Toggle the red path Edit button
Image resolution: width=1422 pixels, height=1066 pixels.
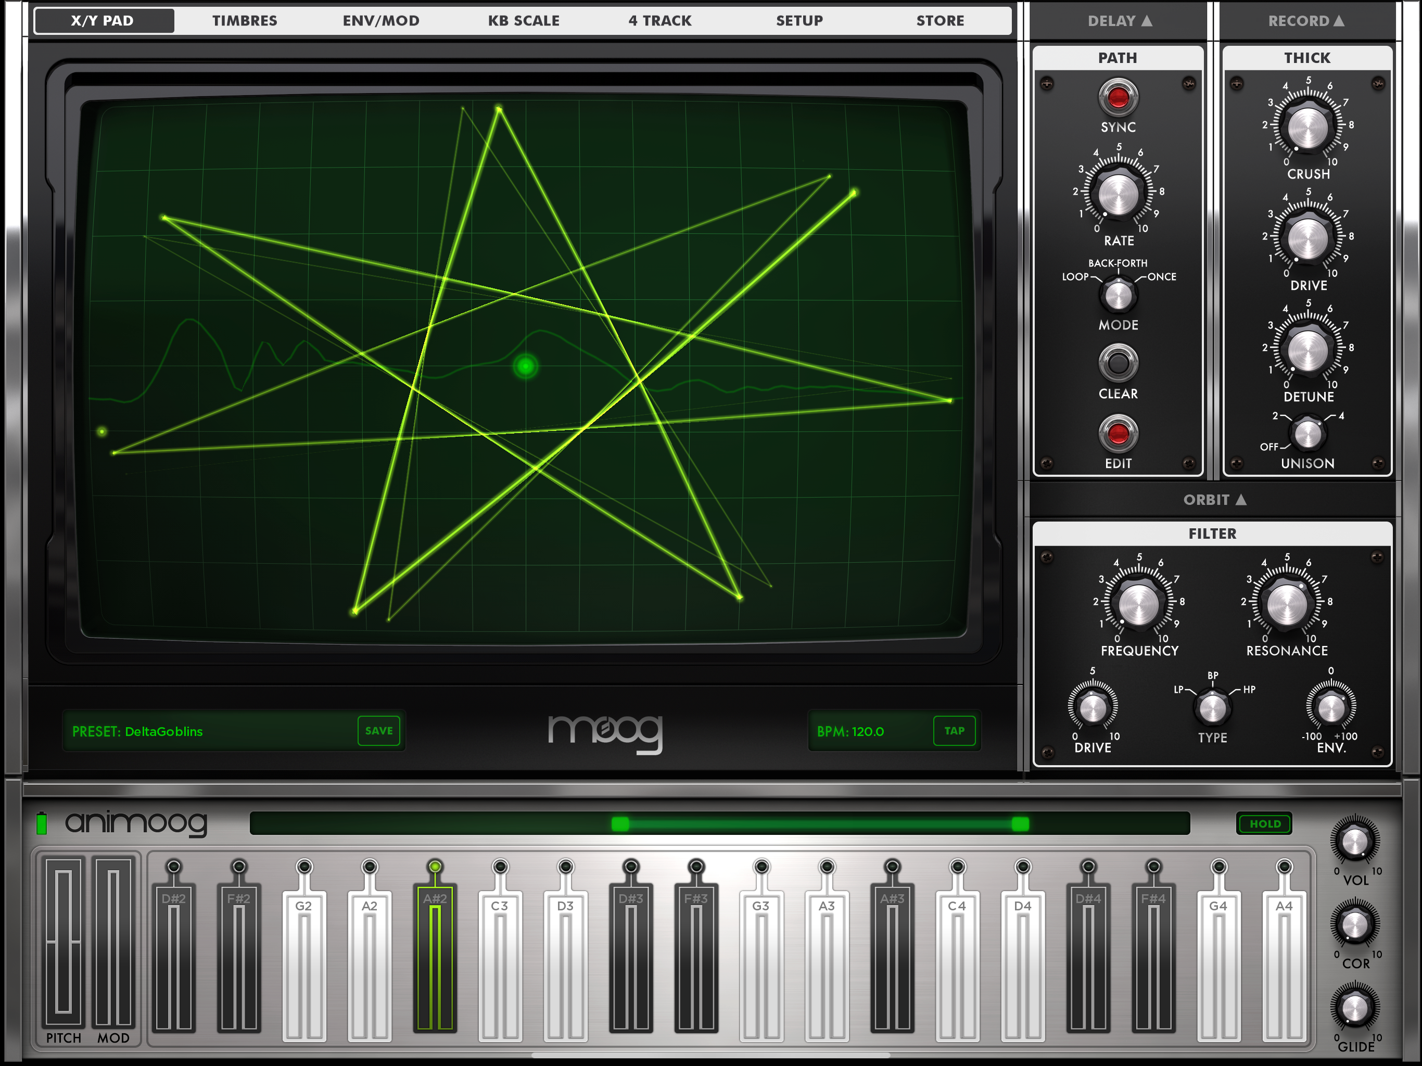[x=1118, y=434]
